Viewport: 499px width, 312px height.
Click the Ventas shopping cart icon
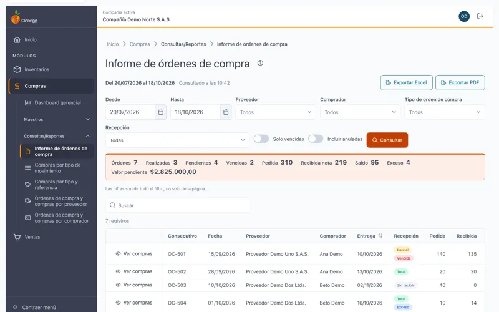point(17,237)
